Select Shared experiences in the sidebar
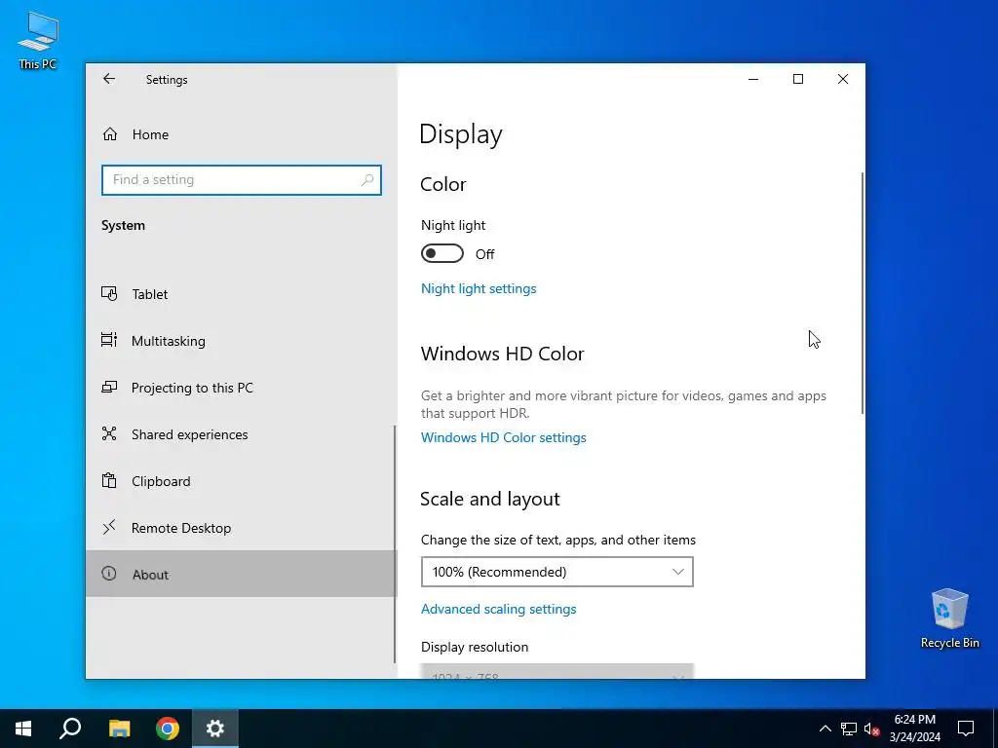This screenshot has width=998, height=748. (241, 433)
